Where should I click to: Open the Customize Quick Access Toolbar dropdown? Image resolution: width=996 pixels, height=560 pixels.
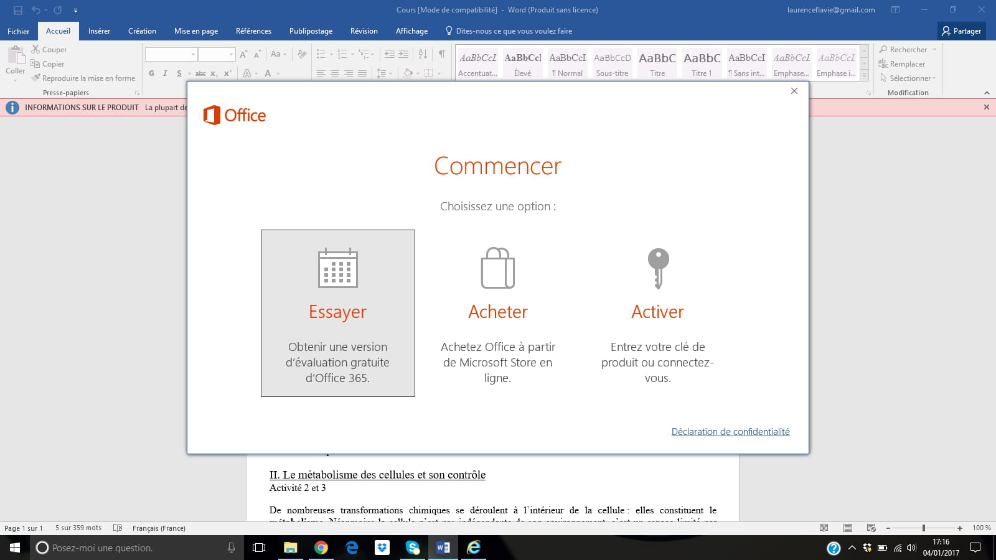75,10
